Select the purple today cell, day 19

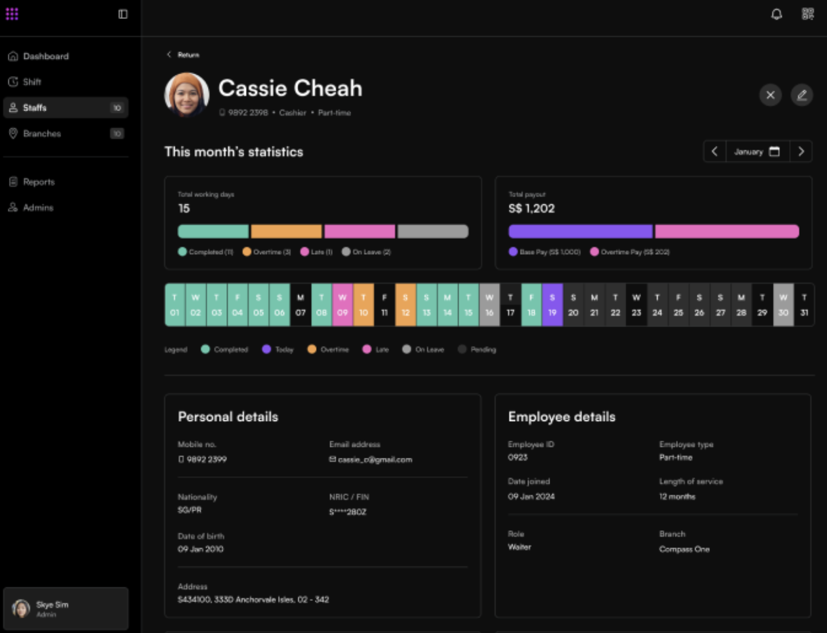552,305
